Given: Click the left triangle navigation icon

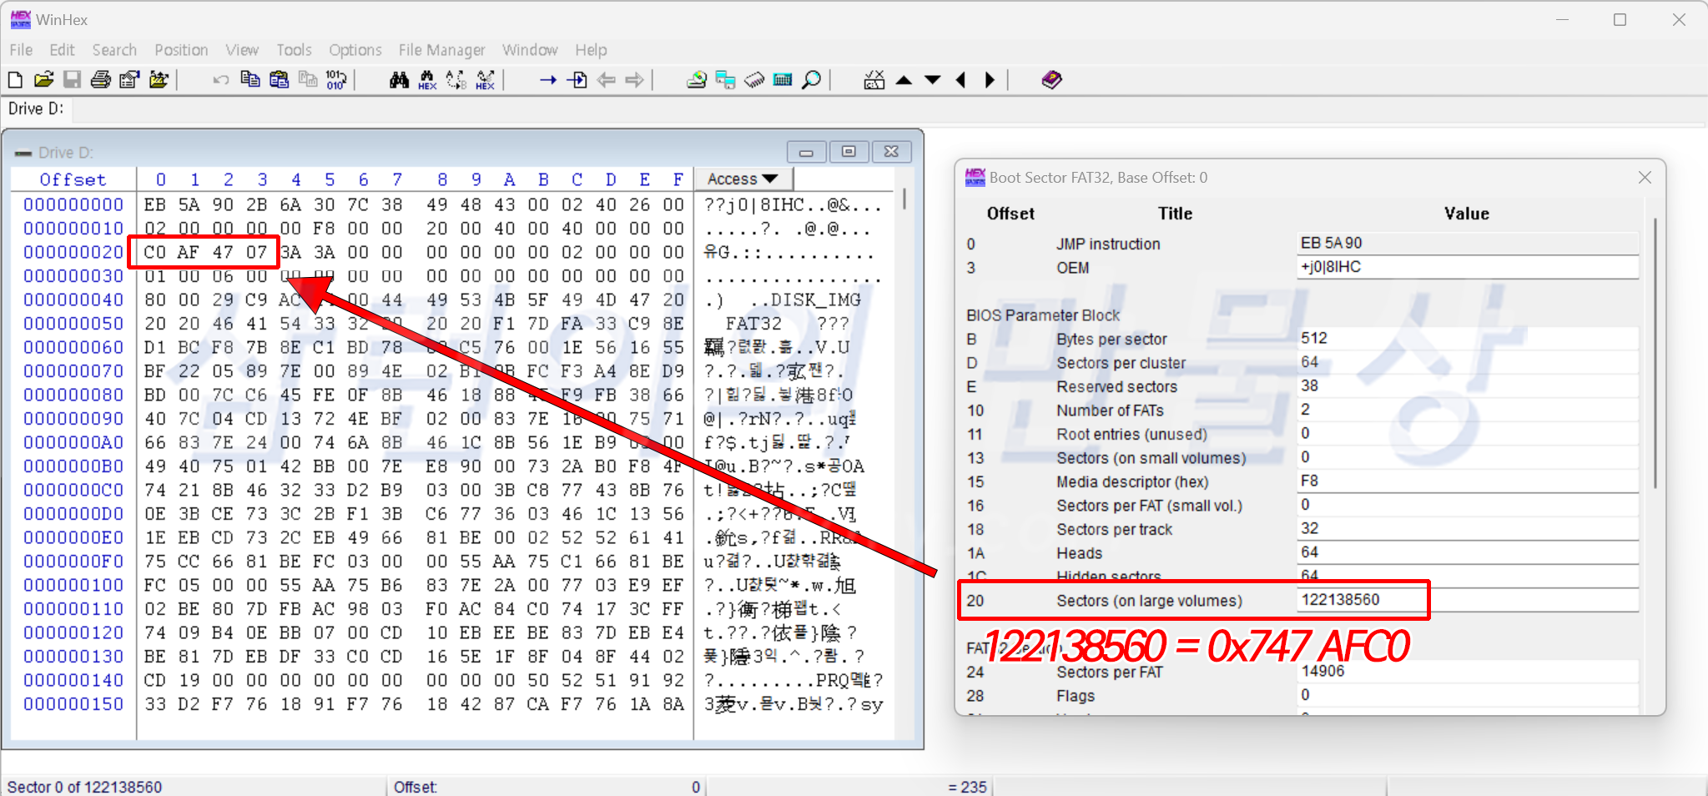Looking at the screenshot, I should pyautogui.click(x=961, y=80).
